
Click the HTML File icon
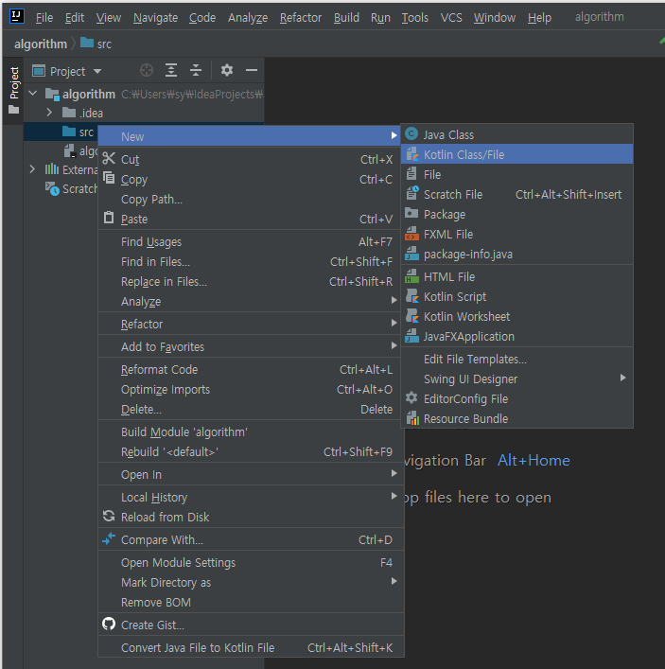(411, 276)
